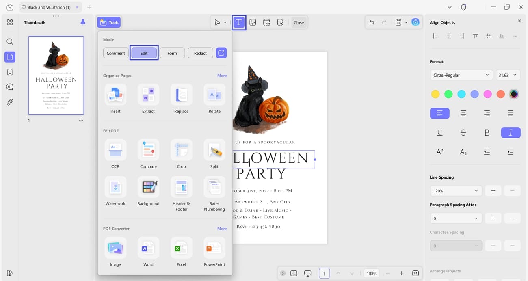Open the font size dropdown
The width and height of the screenshot is (528, 281).
point(508,75)
